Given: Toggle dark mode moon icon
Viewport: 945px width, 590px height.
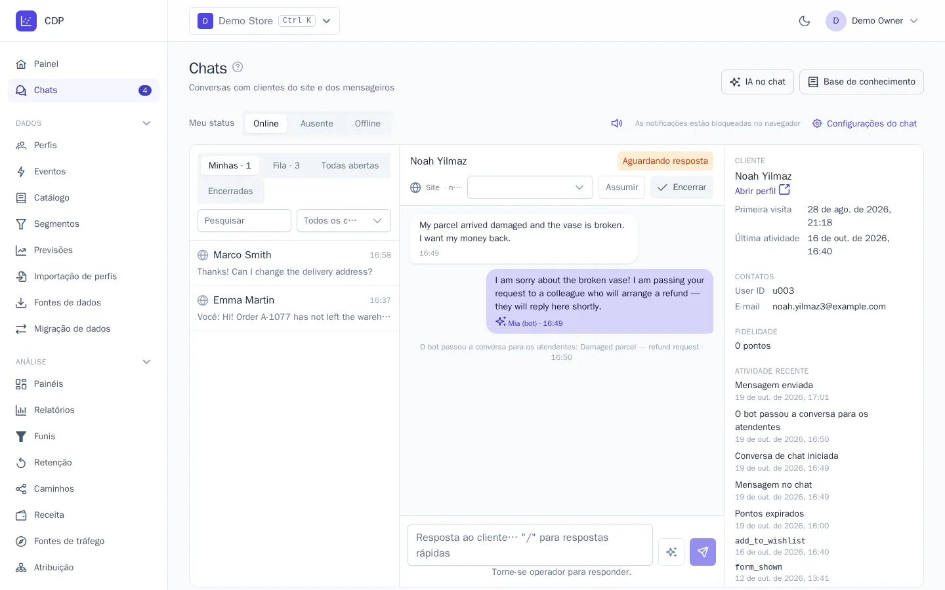Looking at the screenshot, I should tap(805, 21).
